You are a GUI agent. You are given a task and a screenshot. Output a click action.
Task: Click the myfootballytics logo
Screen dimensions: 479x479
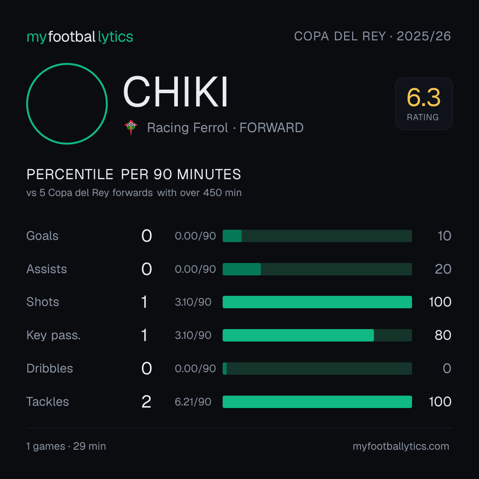pos(80,37)
